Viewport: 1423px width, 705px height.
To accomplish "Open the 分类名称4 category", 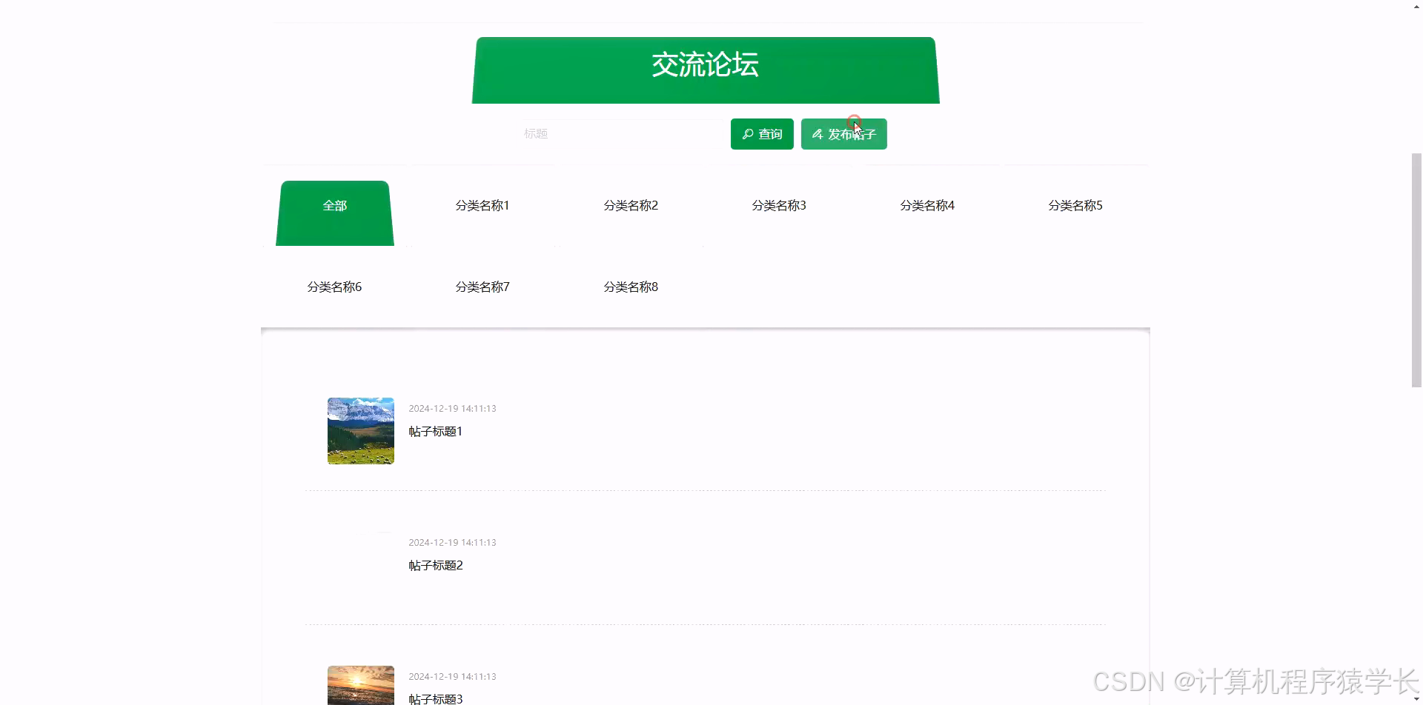I will pos(927,205).
